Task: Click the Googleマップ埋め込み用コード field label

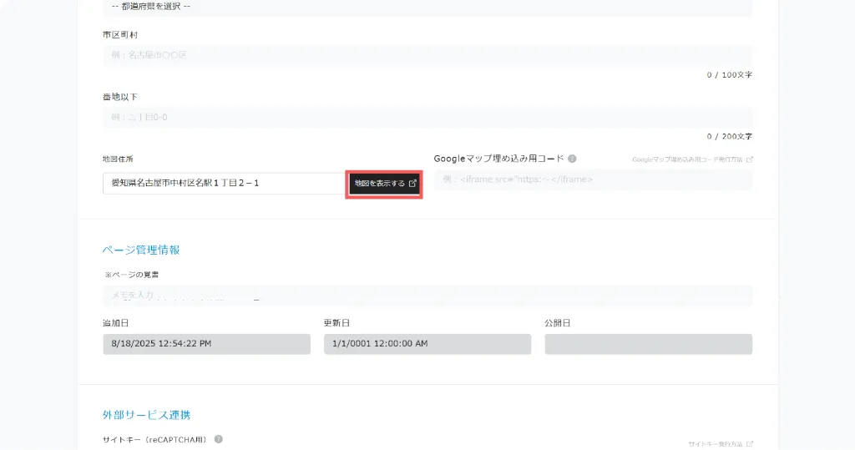Action: (498, 159)
